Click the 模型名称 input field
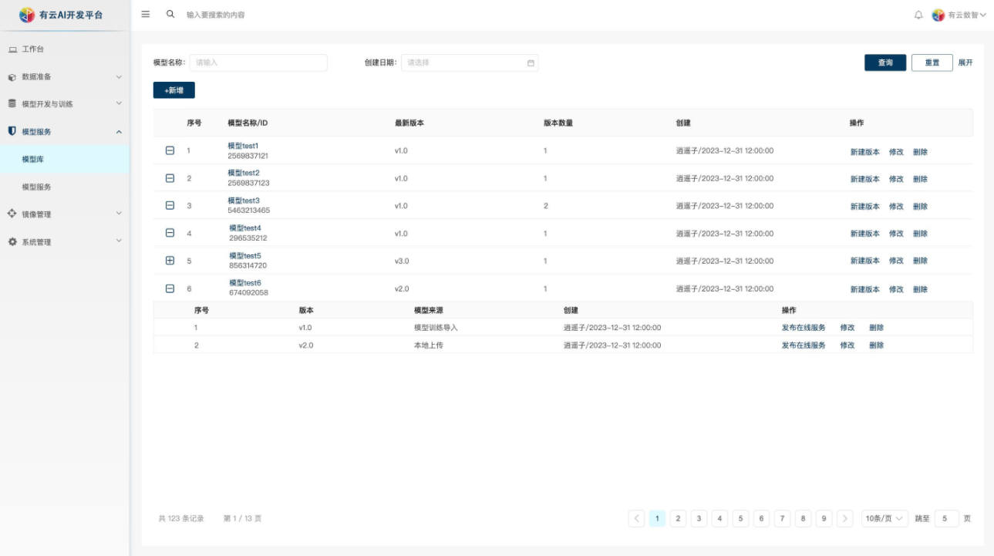 pos(258,62)
